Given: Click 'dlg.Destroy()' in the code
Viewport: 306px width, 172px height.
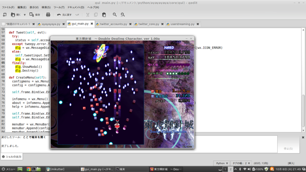Looking at the screenshot, I should tap(27, 71).
